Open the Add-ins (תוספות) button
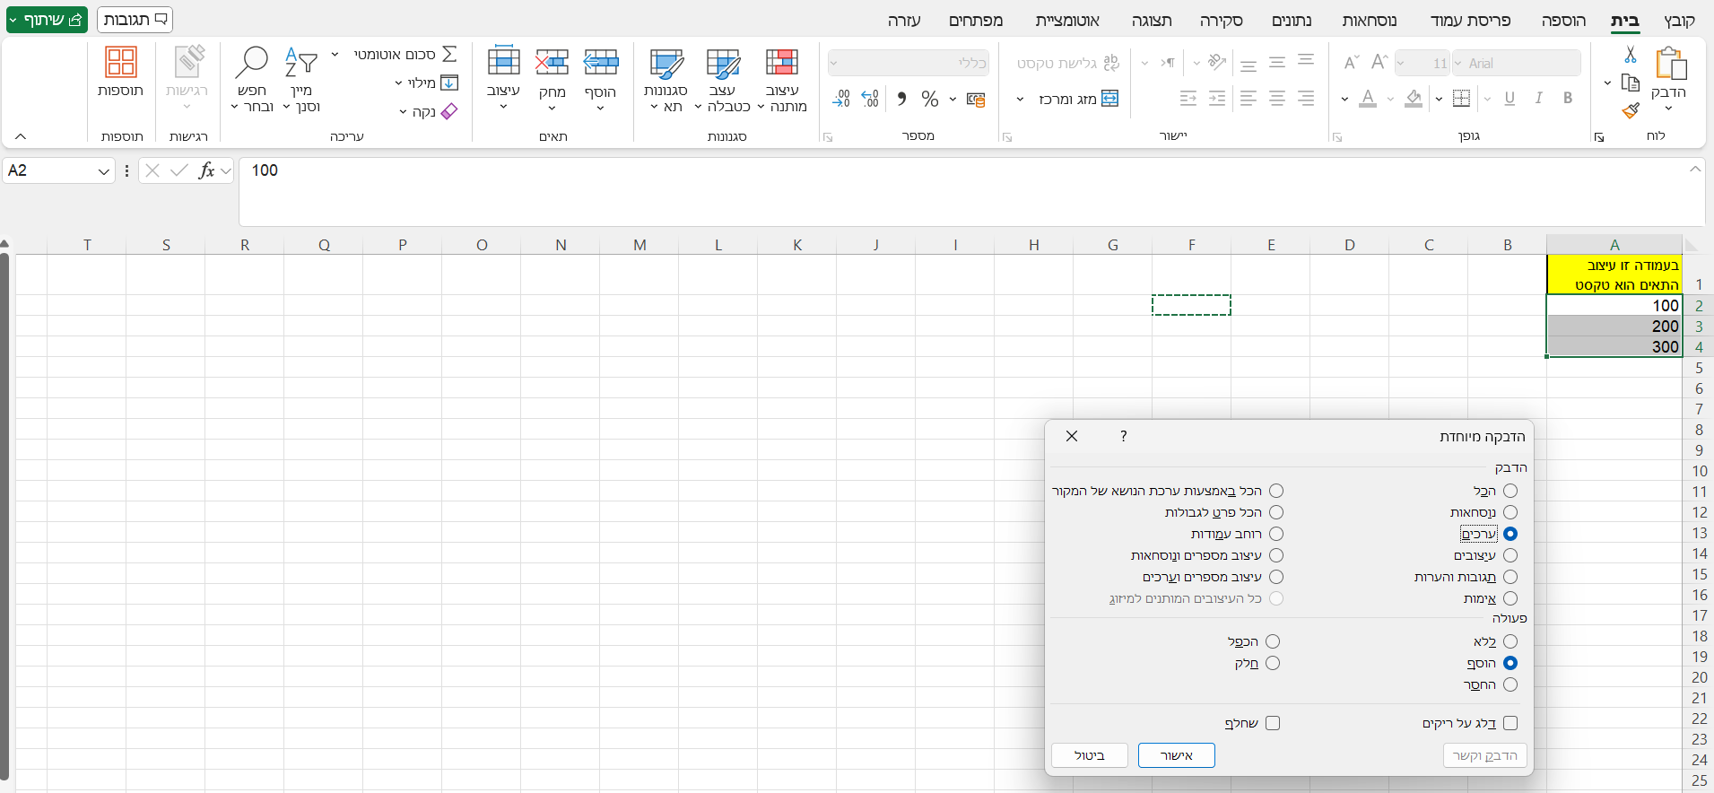This screenshot has height=793, width=1714. [x=121, y=72]
